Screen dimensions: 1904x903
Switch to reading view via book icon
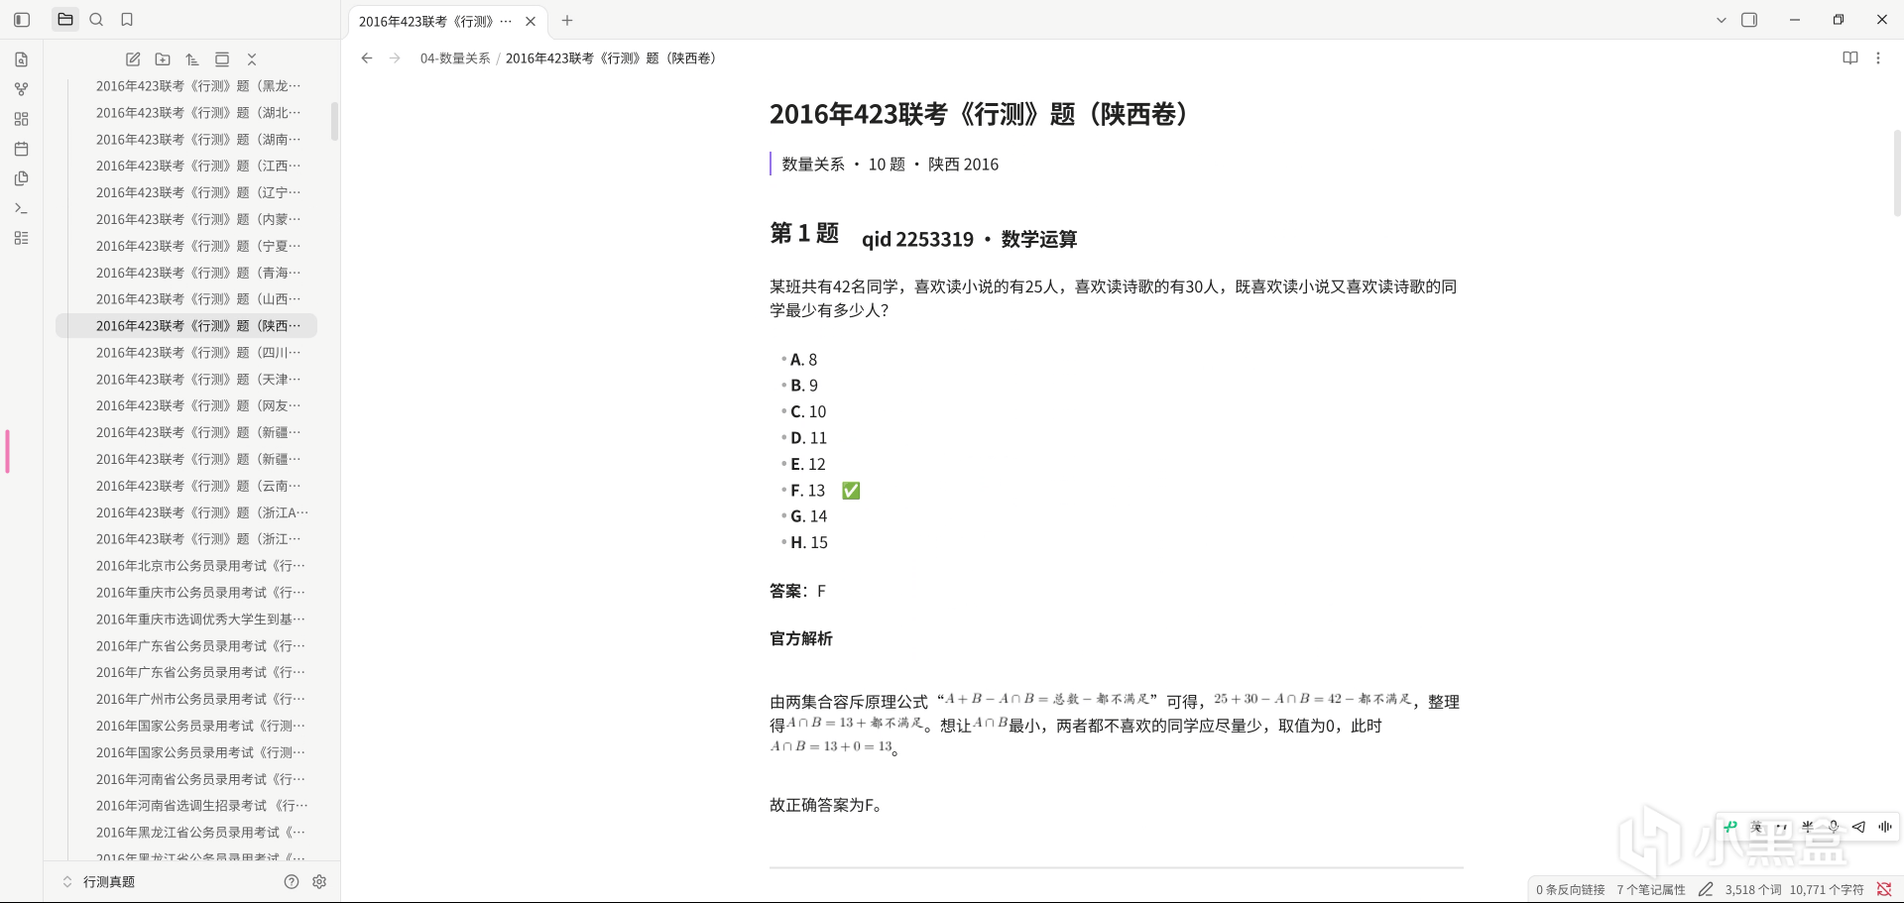tap(1850, 58)
